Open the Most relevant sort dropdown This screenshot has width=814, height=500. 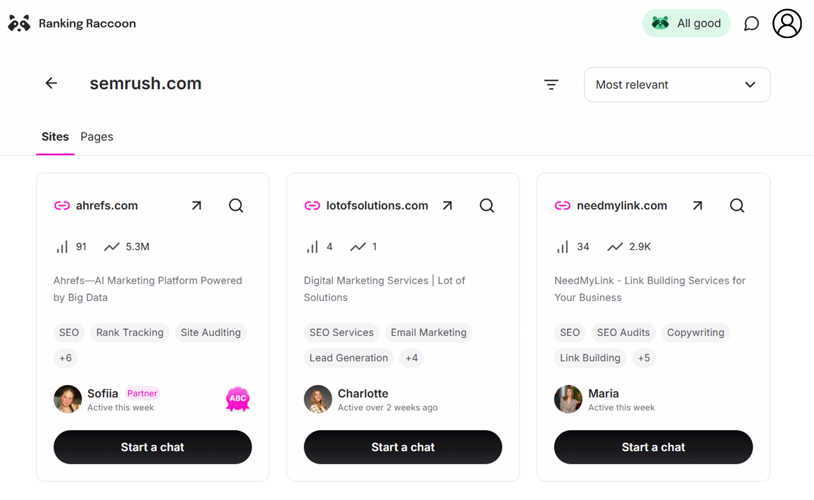pos(677,85)
